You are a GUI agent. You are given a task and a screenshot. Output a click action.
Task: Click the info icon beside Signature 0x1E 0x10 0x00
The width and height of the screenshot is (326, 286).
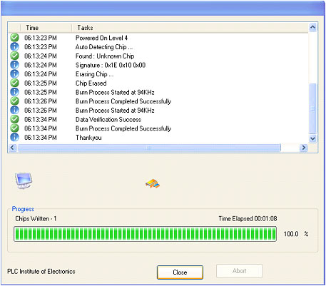coord(14,65)
